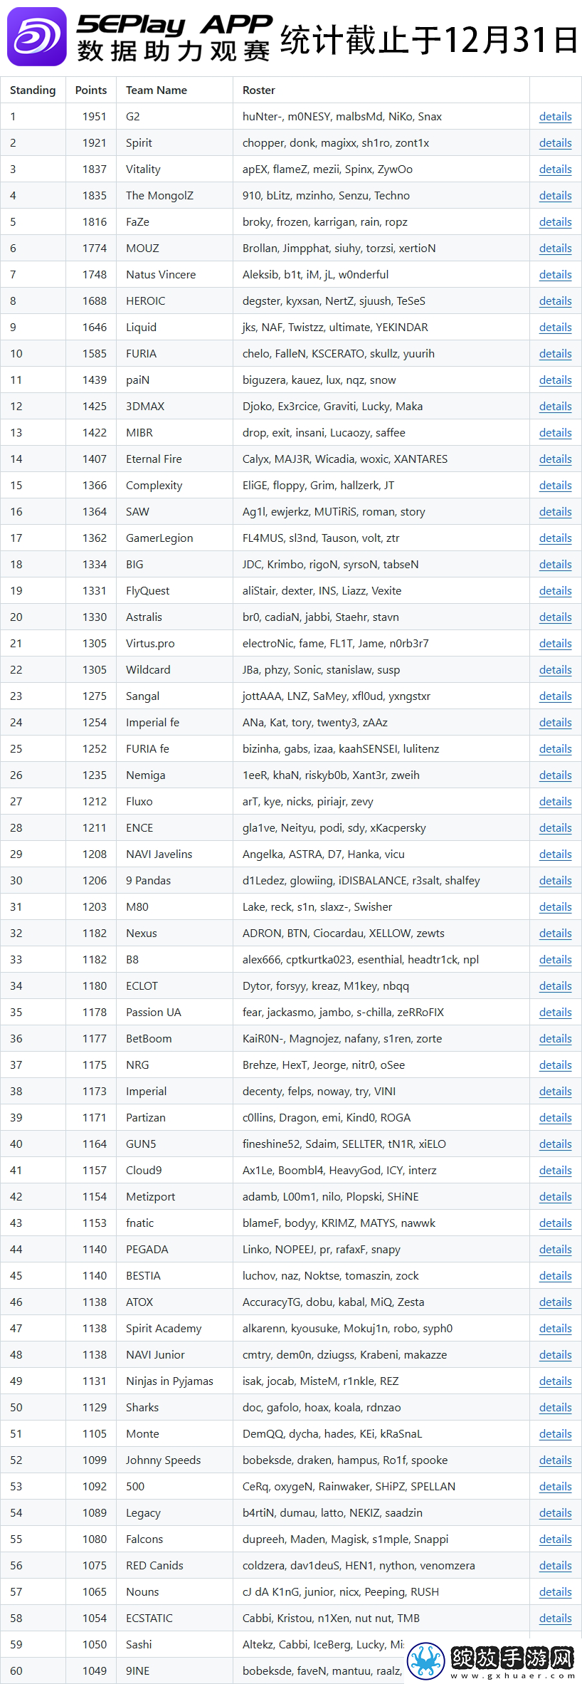
Task: Select the Johnny Speeds team name cell
Action: (x=174, y=1460)
